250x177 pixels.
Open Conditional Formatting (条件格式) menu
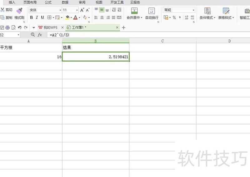coord(207,14)
